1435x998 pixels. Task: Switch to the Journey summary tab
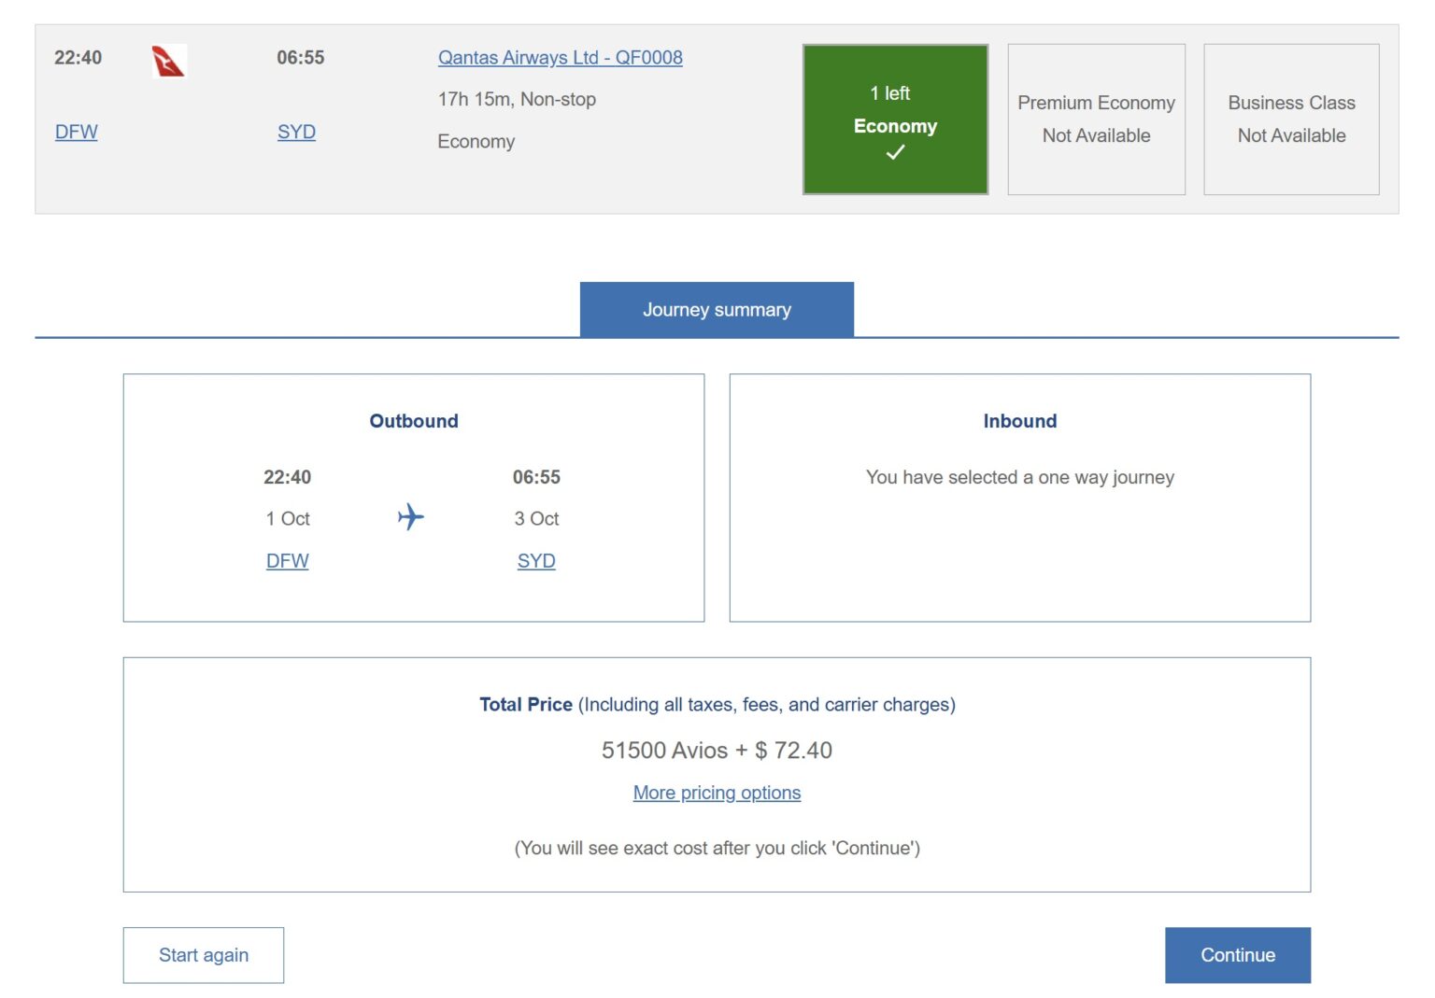point(717,309)
